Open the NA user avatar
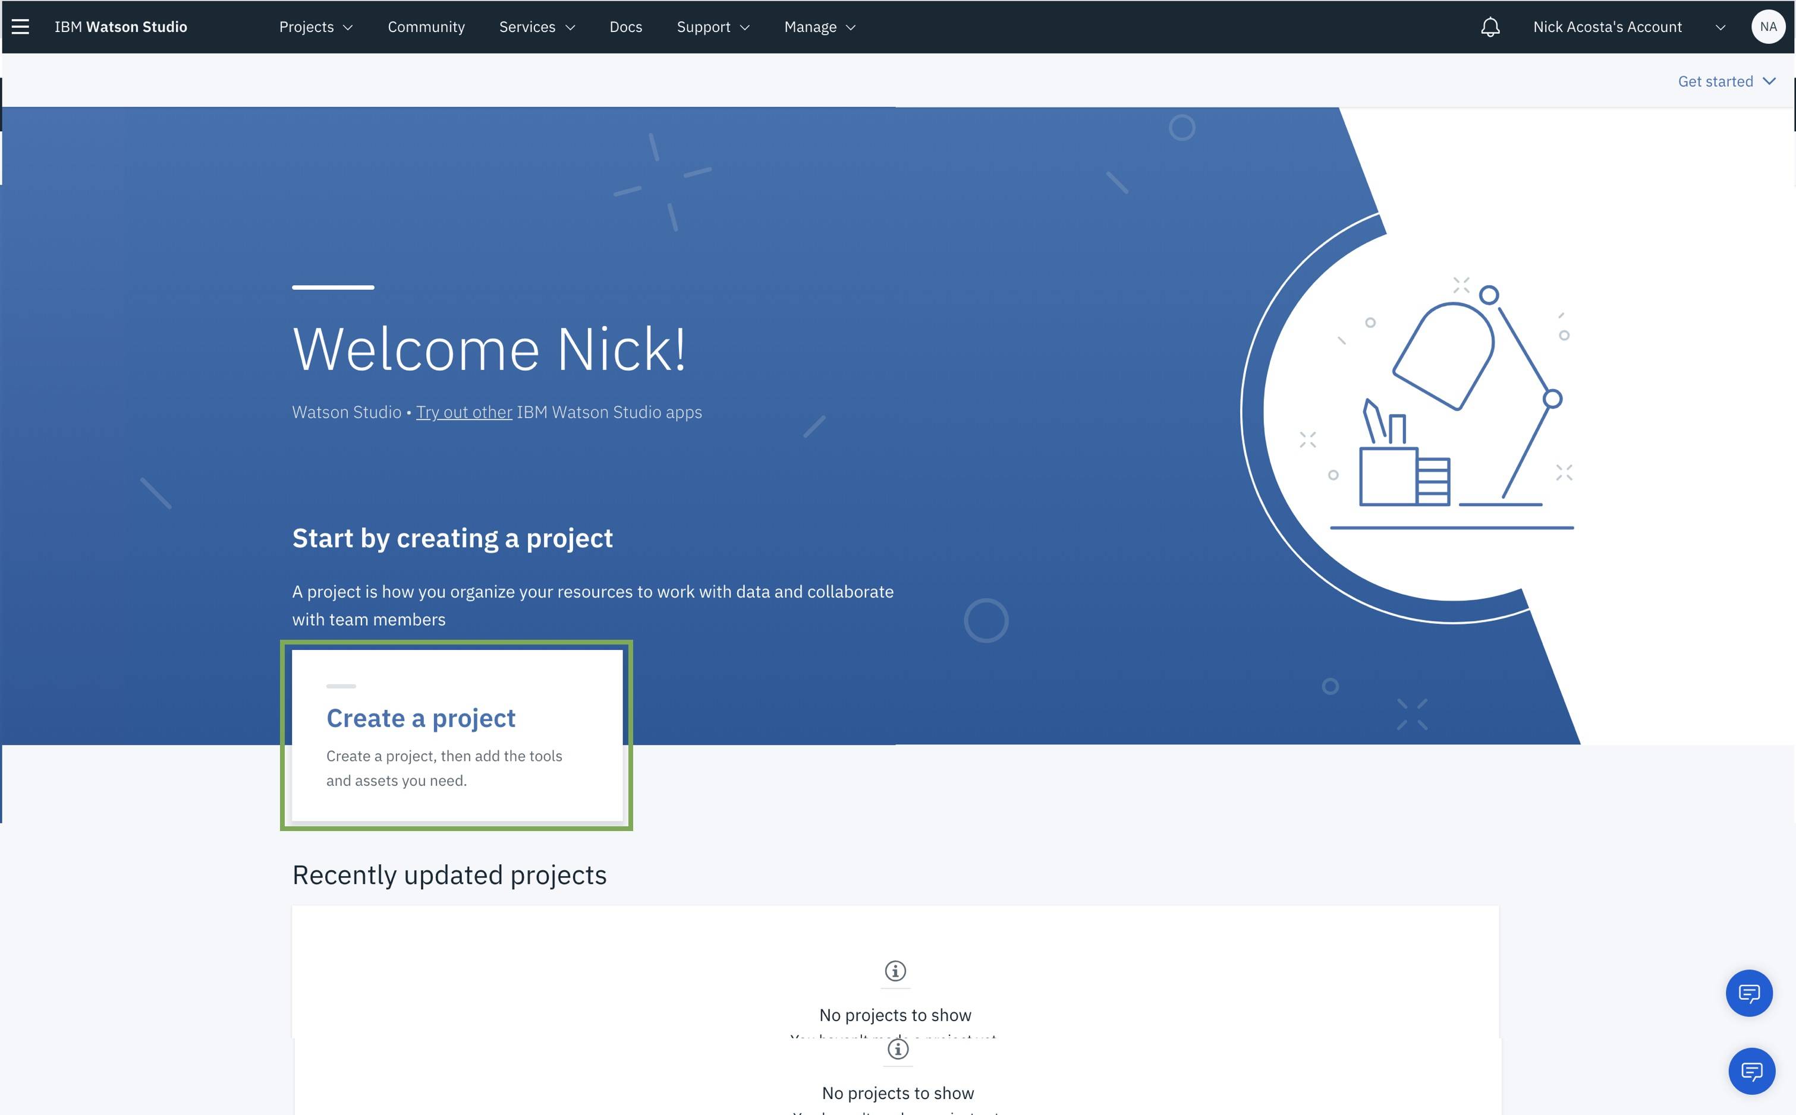Viewport: 1796px width, 1115px height. point(1768,27)
